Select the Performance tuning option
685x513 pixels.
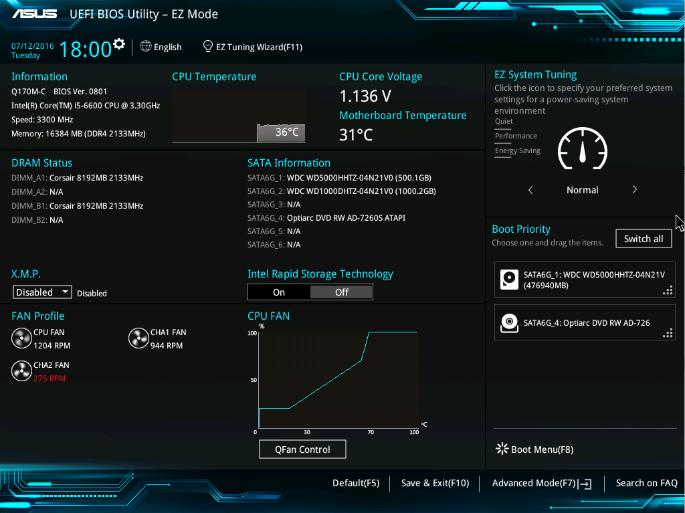[x=516, y=136]
